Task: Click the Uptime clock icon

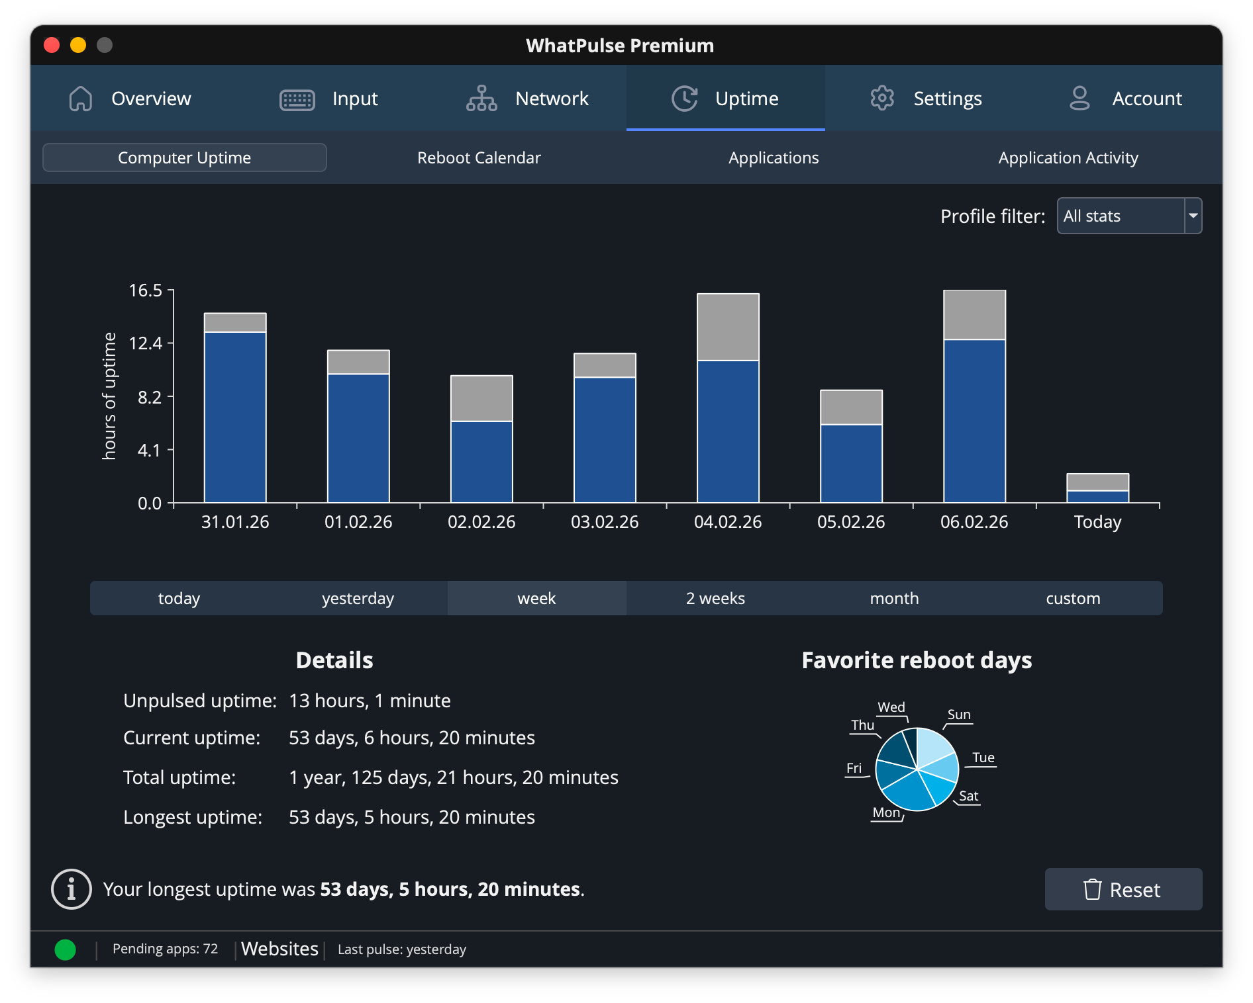Action: pyautogui.click(x=685, y=99)
